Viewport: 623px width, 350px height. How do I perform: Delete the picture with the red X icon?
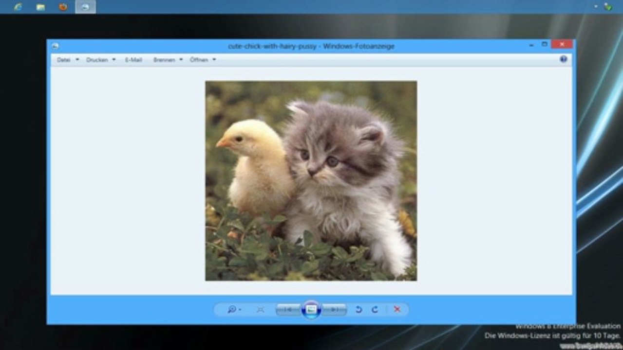[x=397, y=310]
